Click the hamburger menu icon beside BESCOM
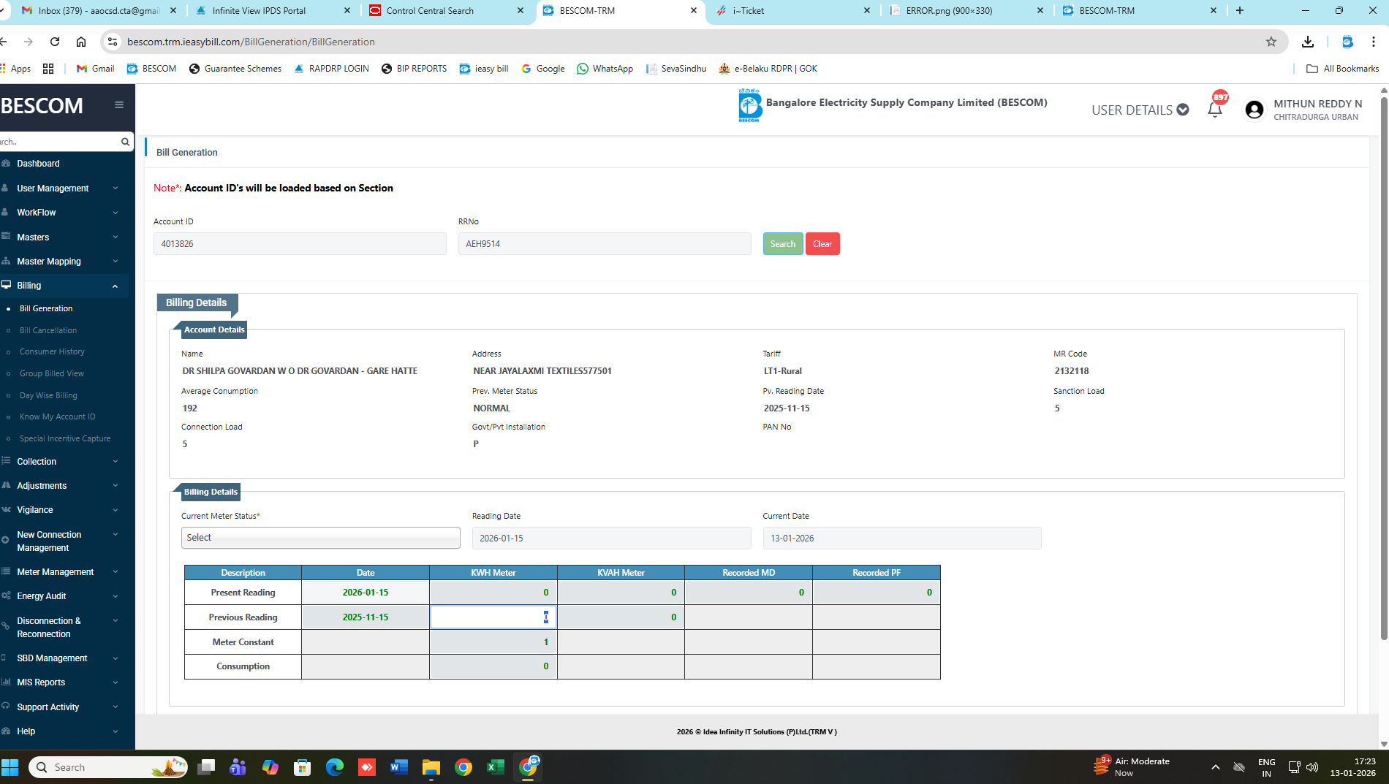Screen dimensions: 1389x784 click(118, 105)
